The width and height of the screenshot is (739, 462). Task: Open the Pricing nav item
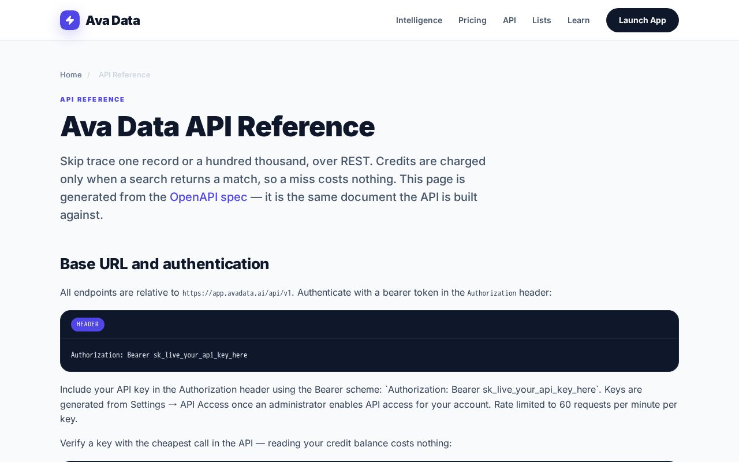(x=472, y=20)
